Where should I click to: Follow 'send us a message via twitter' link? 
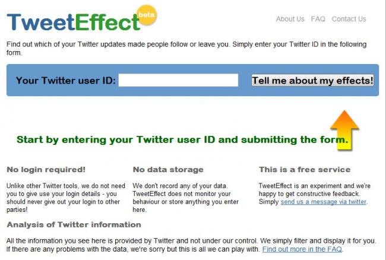pos(324,202)
